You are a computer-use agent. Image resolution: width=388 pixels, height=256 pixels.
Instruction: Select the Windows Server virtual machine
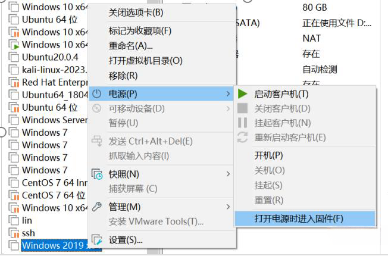(x=55, y=120)
